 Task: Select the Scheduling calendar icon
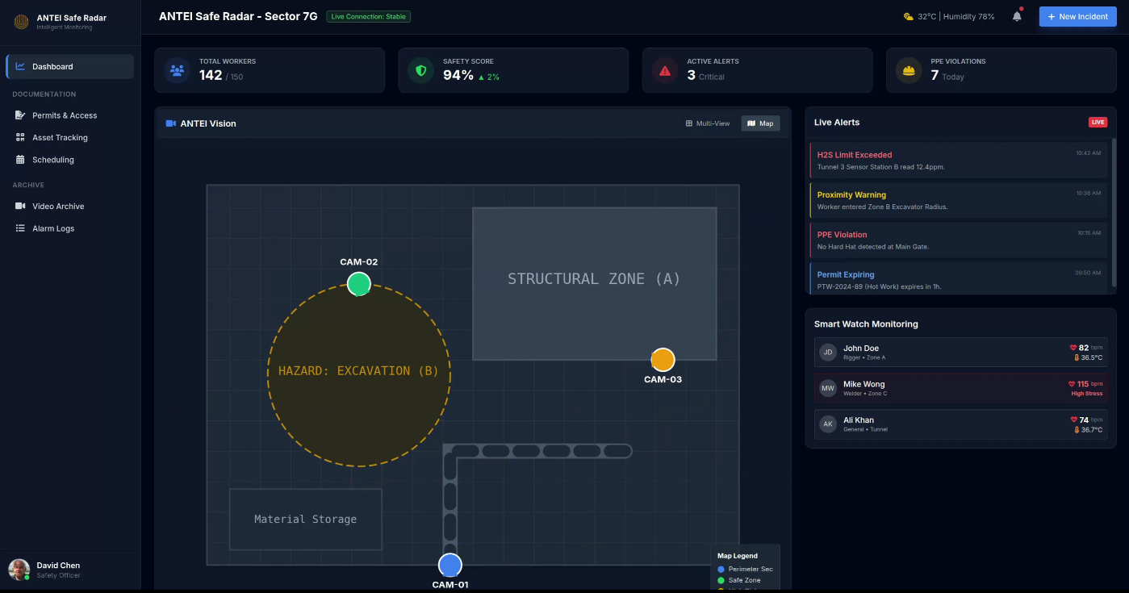[x=20, y=160]
